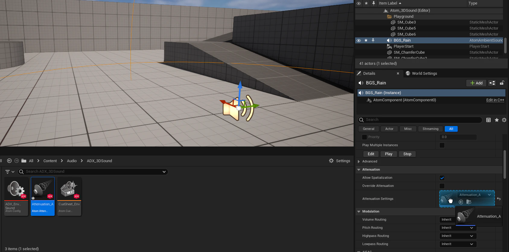Screen dimensions: 509x252
Task: Open Details panel view options gear
Action: [504, 120]
